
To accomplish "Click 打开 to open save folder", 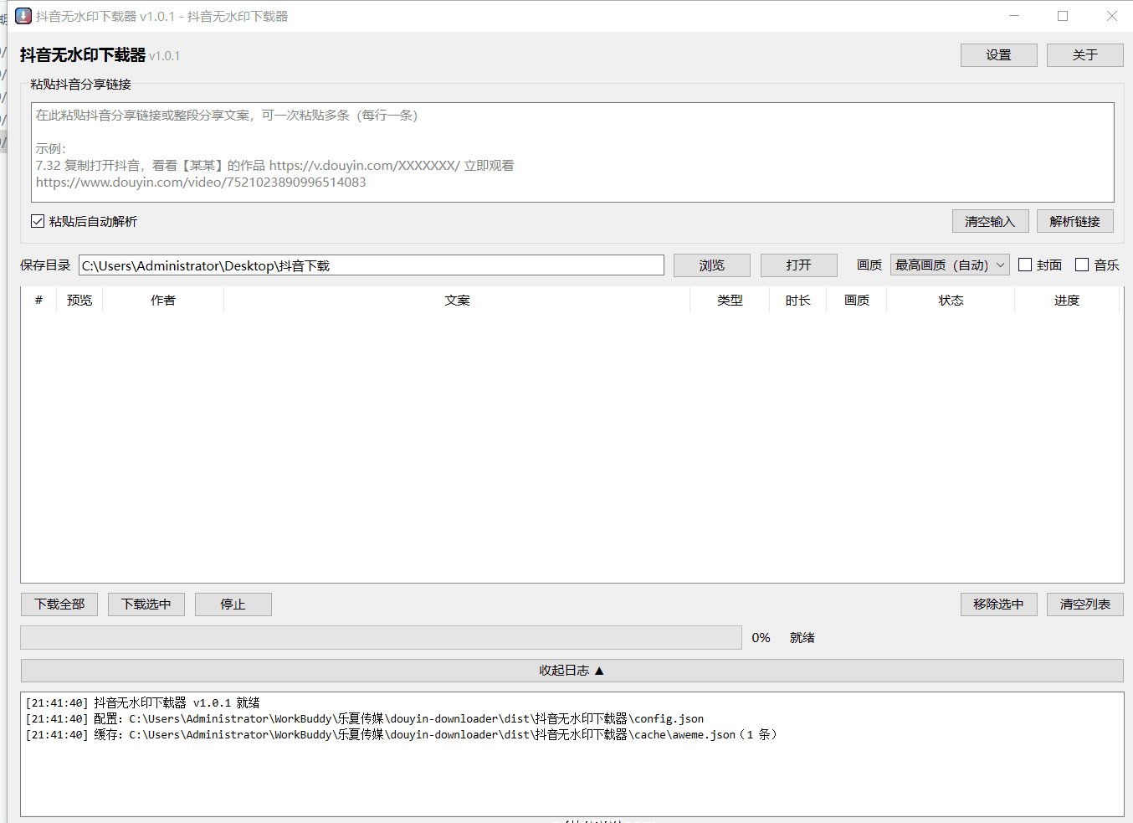I will click(798, 265).
